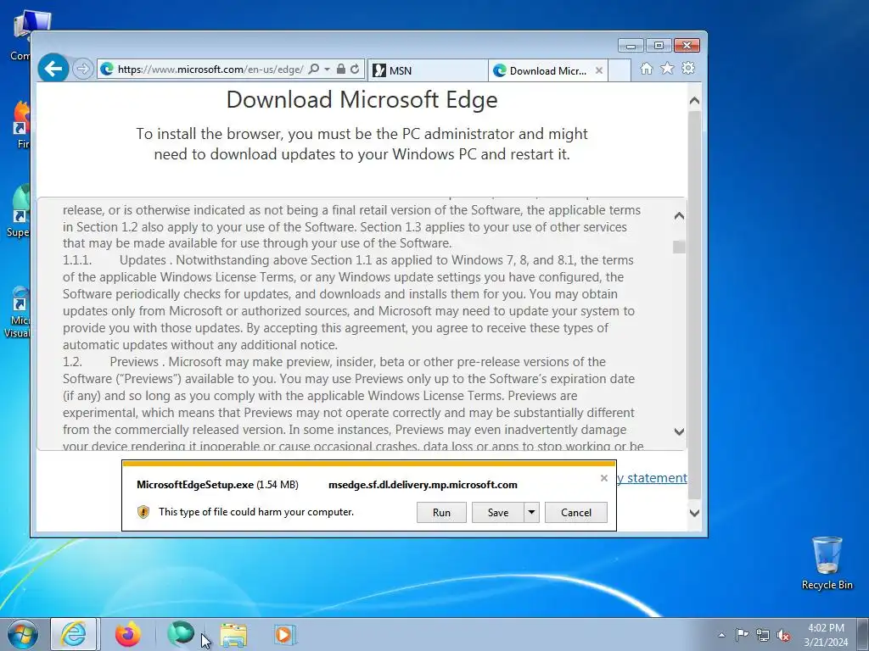Click the Download Microsoft Edge heading
Image resolution: width=869 pixels, height=651 pixels.
[362, 100]
